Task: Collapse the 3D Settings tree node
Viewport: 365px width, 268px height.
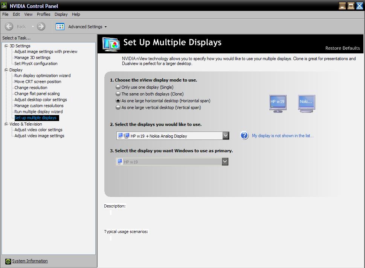Action: click(x=6, y=46)
